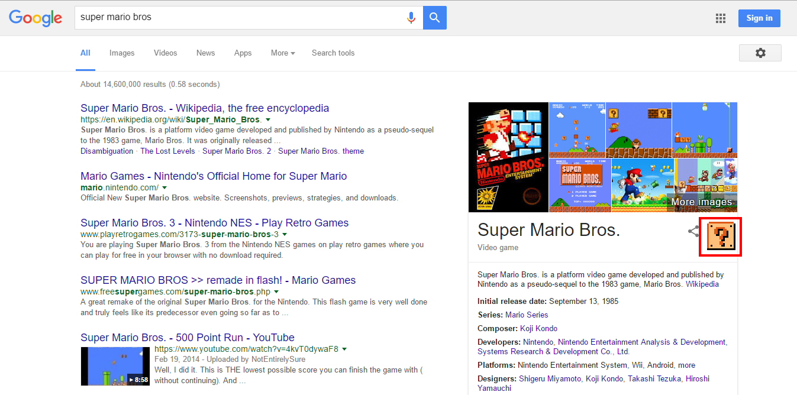This screenshot has height=395, width=797.
Task: Expand the Wikipedia result URL dropdown arrow
Action: click(268, 119)
